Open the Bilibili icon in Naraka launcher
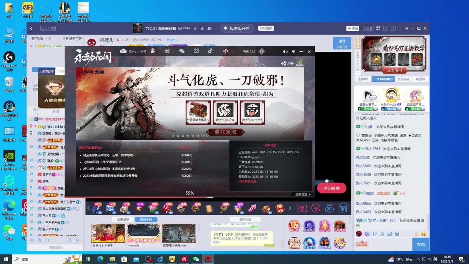 196,51
